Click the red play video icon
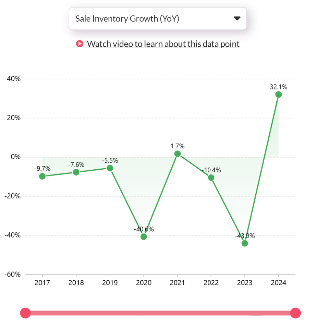The width and height of the screenshot is (316, 329). 80,44
